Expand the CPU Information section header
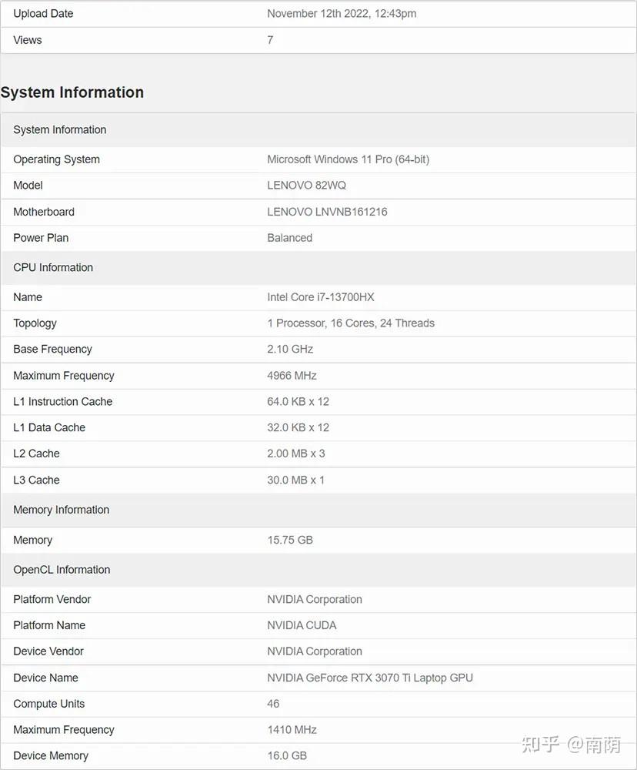Image resolution: width=637 pixels, height=770 pixels. [x=53, y=267]
